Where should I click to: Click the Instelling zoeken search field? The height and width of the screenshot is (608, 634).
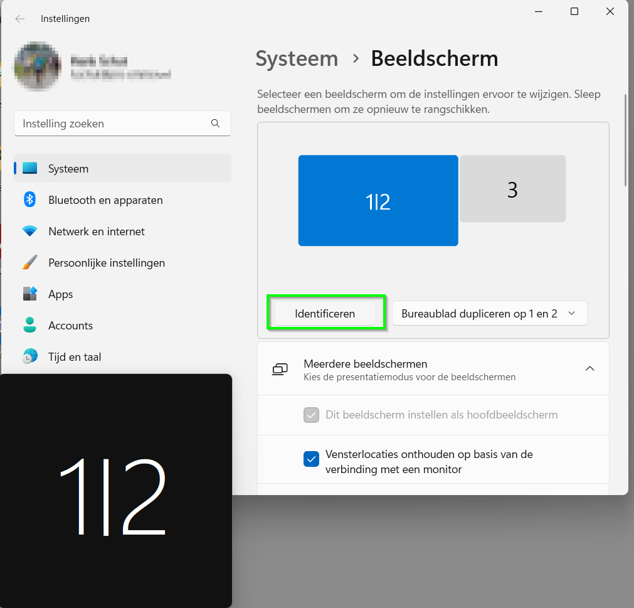[113, 124]
